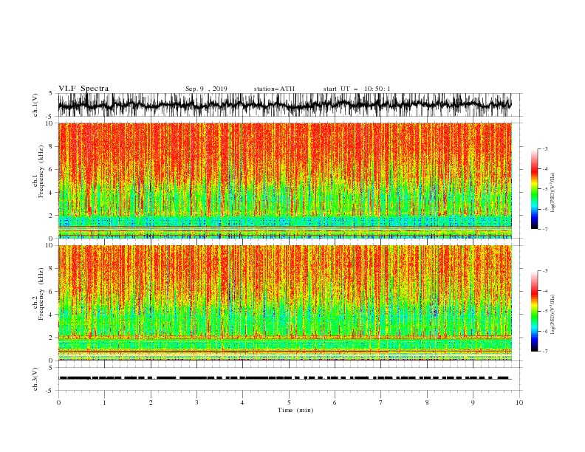Click the '9' tick on the time axis
Viewport: 585px width, 452px height.
473,403
